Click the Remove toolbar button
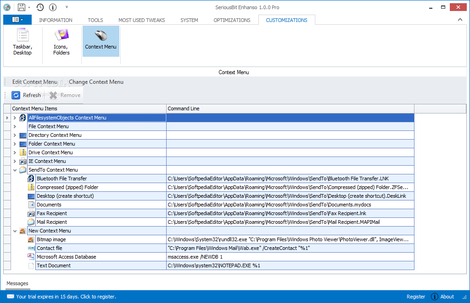 coord(65,95)
